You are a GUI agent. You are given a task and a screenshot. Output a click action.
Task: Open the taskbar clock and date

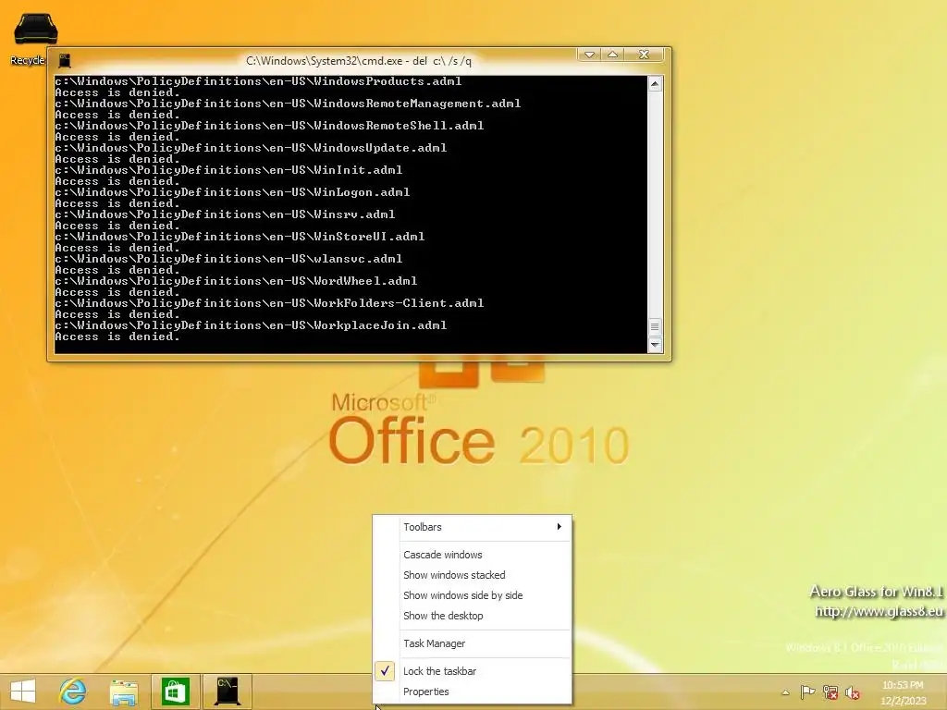[903, 692]
